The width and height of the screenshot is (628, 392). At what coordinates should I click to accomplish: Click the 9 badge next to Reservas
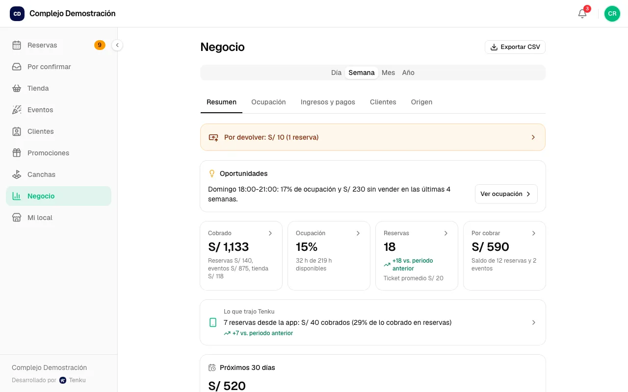point(100,45)
